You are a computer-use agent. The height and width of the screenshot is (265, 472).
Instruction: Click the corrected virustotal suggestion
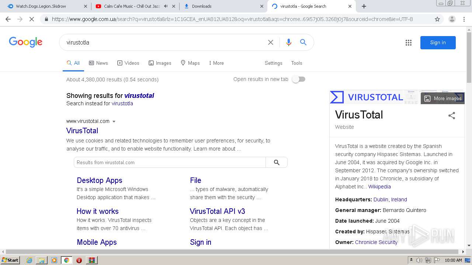[x=139, y=95]
